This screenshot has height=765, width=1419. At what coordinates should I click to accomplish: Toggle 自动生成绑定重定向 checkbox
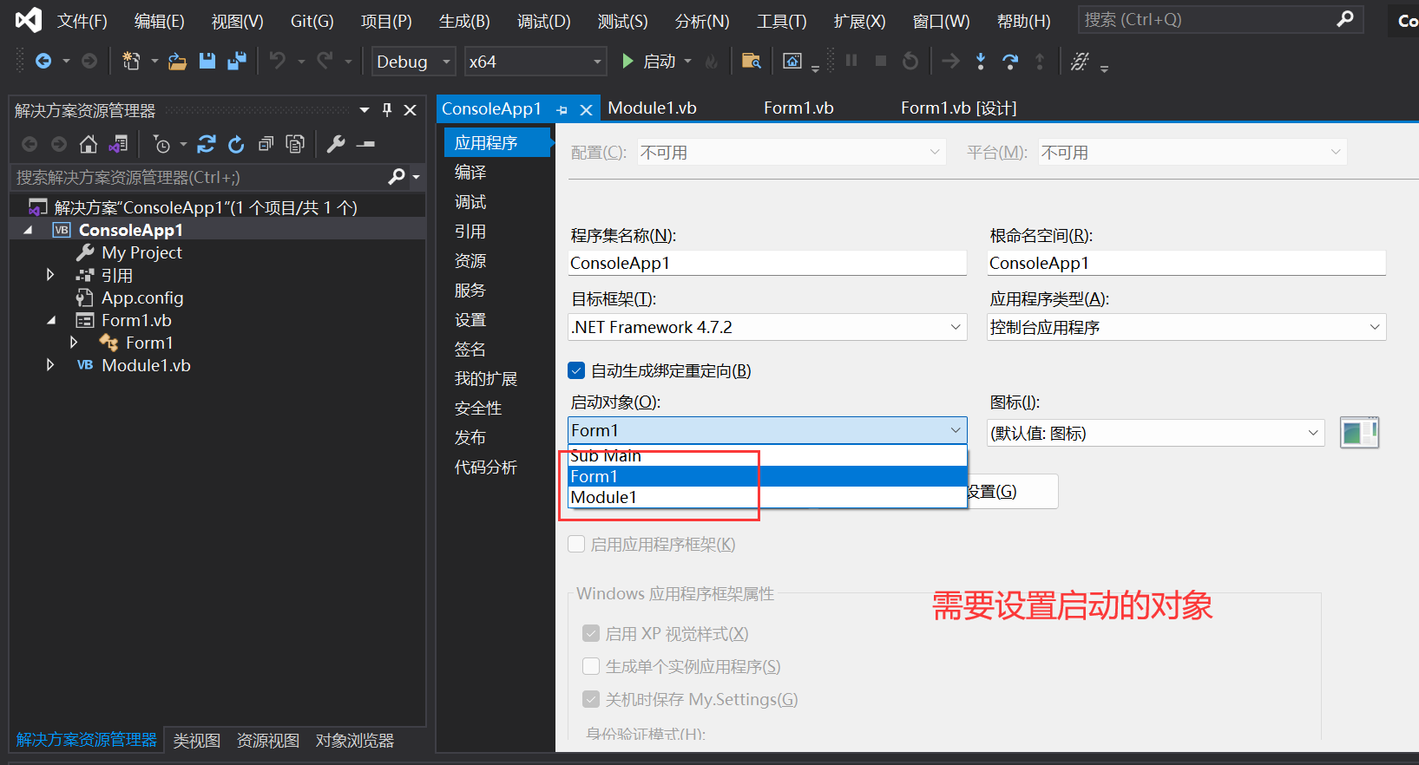[x=576, y=370]
